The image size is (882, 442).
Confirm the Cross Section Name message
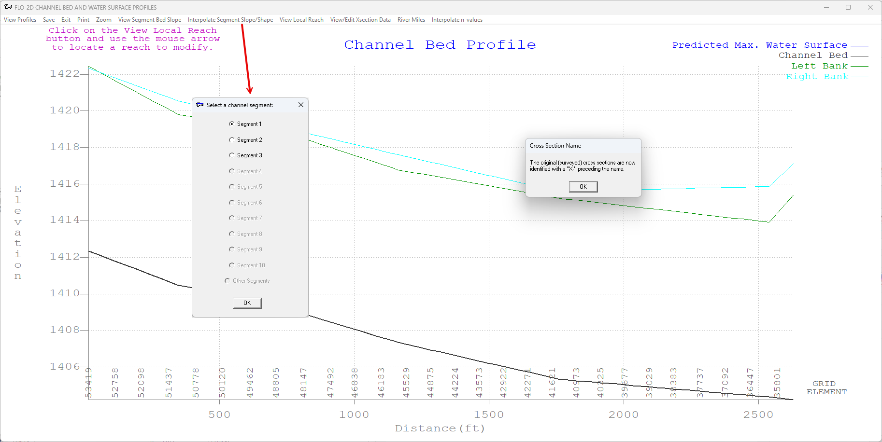(x=583, y=187)
